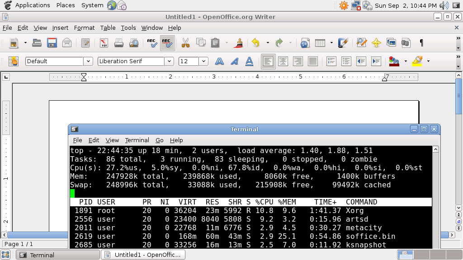Open Page Preview icon
Viewport: 463px width, 260px height.
(x=134, y=43)
